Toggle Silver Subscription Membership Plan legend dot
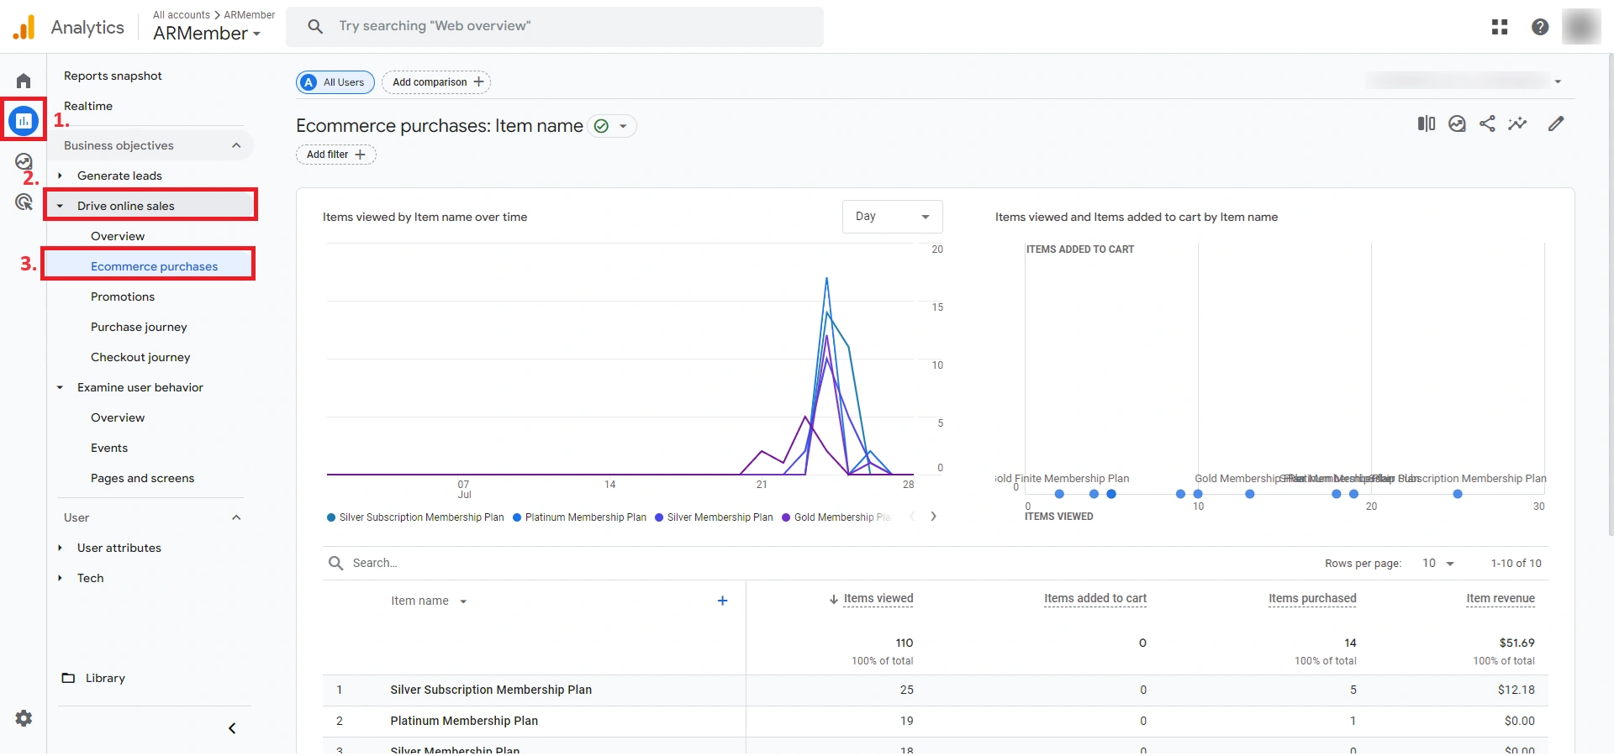Image resolution: width=1614 pixels, height=756 pixels. (x=331, y=517)
